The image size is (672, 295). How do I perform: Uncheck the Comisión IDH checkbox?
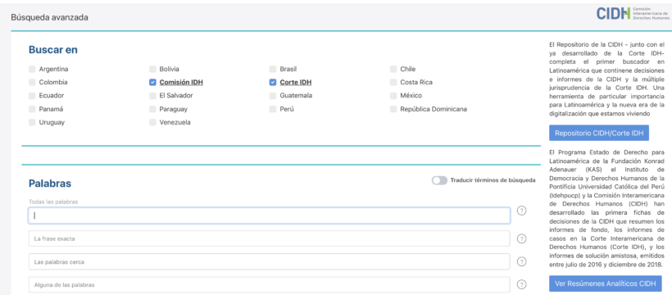[x=152, y=82]
